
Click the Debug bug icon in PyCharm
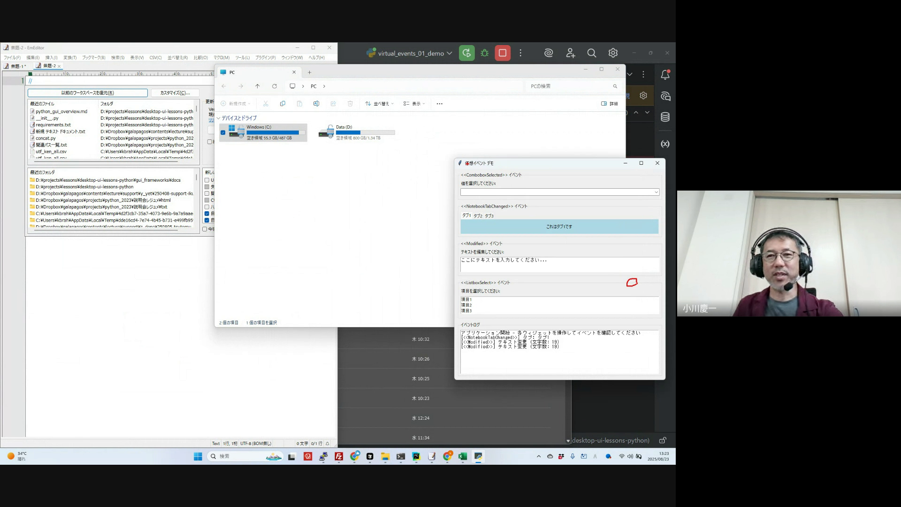(485, 53)
